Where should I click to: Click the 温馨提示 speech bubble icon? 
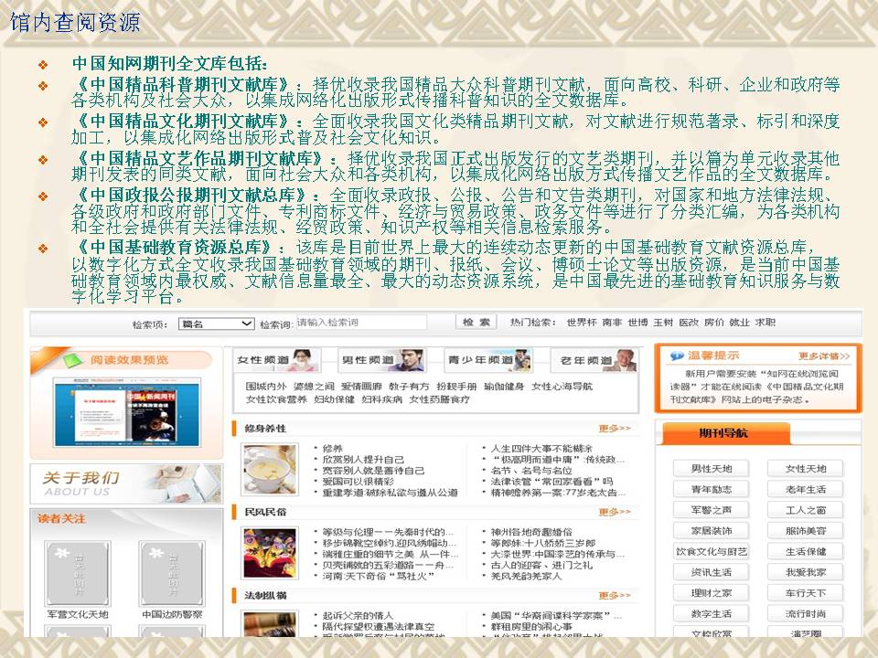coord(677,356)
